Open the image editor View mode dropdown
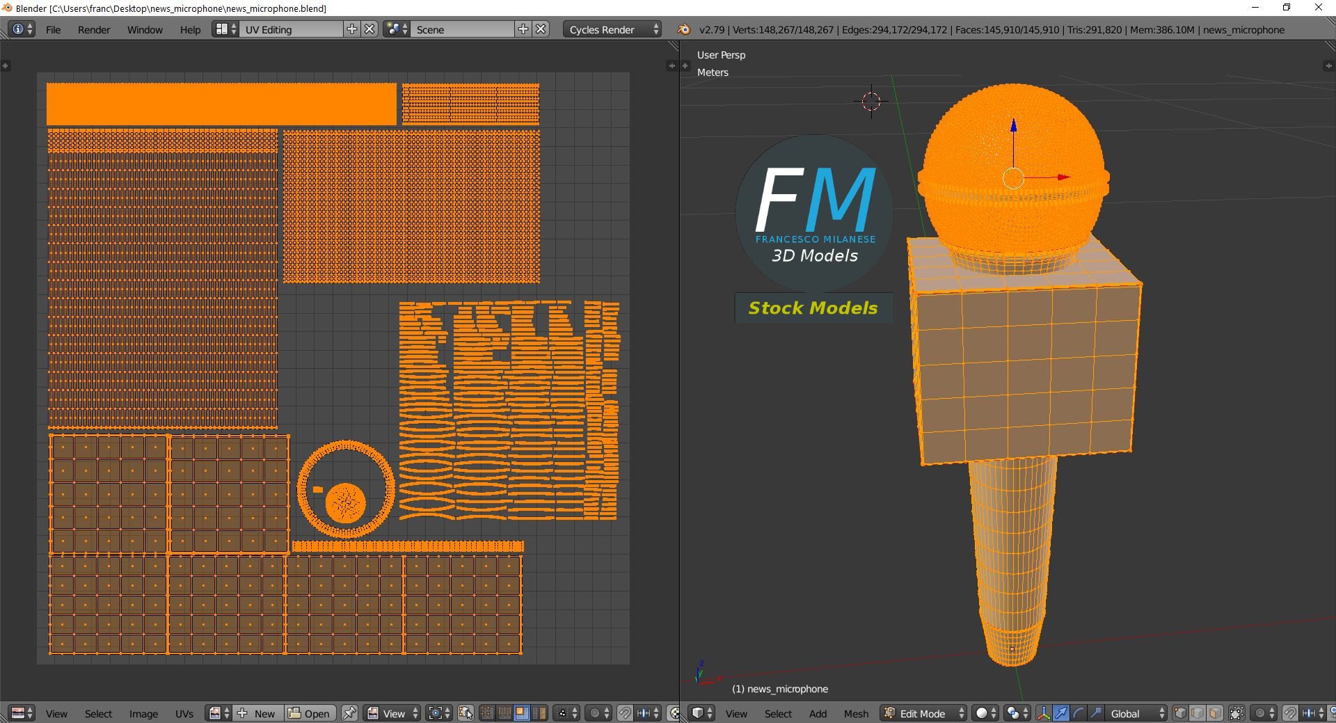This screenshot has height=723, width=1336. click(x=392, y=713)
